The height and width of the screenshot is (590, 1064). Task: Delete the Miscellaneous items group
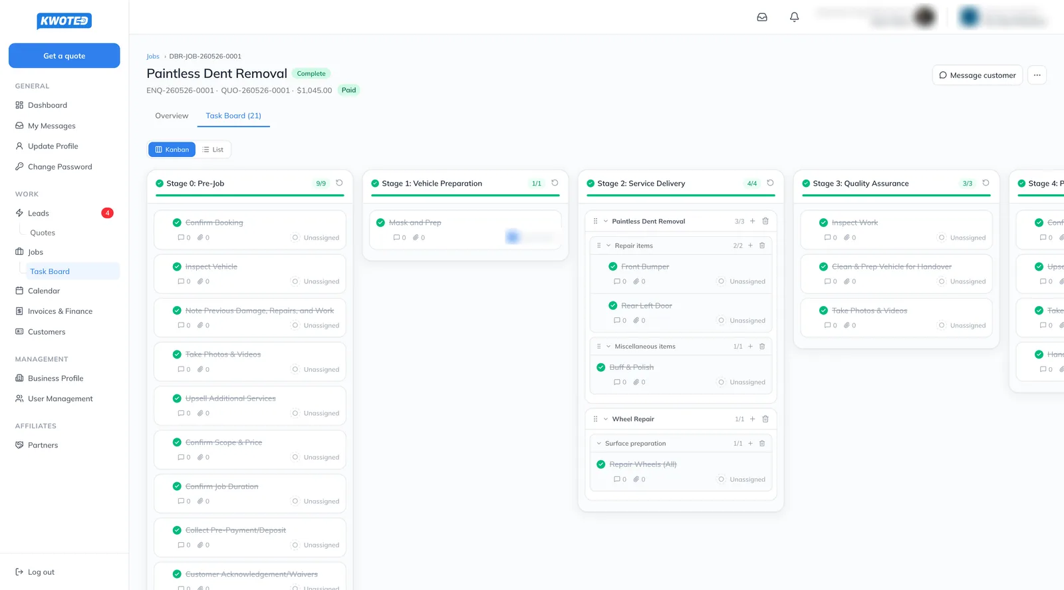(762, 347)
